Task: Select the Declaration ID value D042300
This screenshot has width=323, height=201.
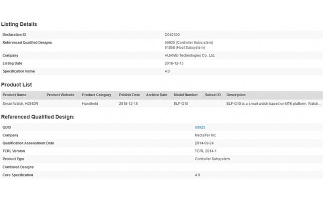Action: point(172,35)
